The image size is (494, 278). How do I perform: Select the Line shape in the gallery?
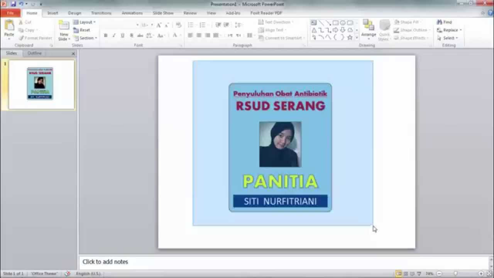pos(321,23)
